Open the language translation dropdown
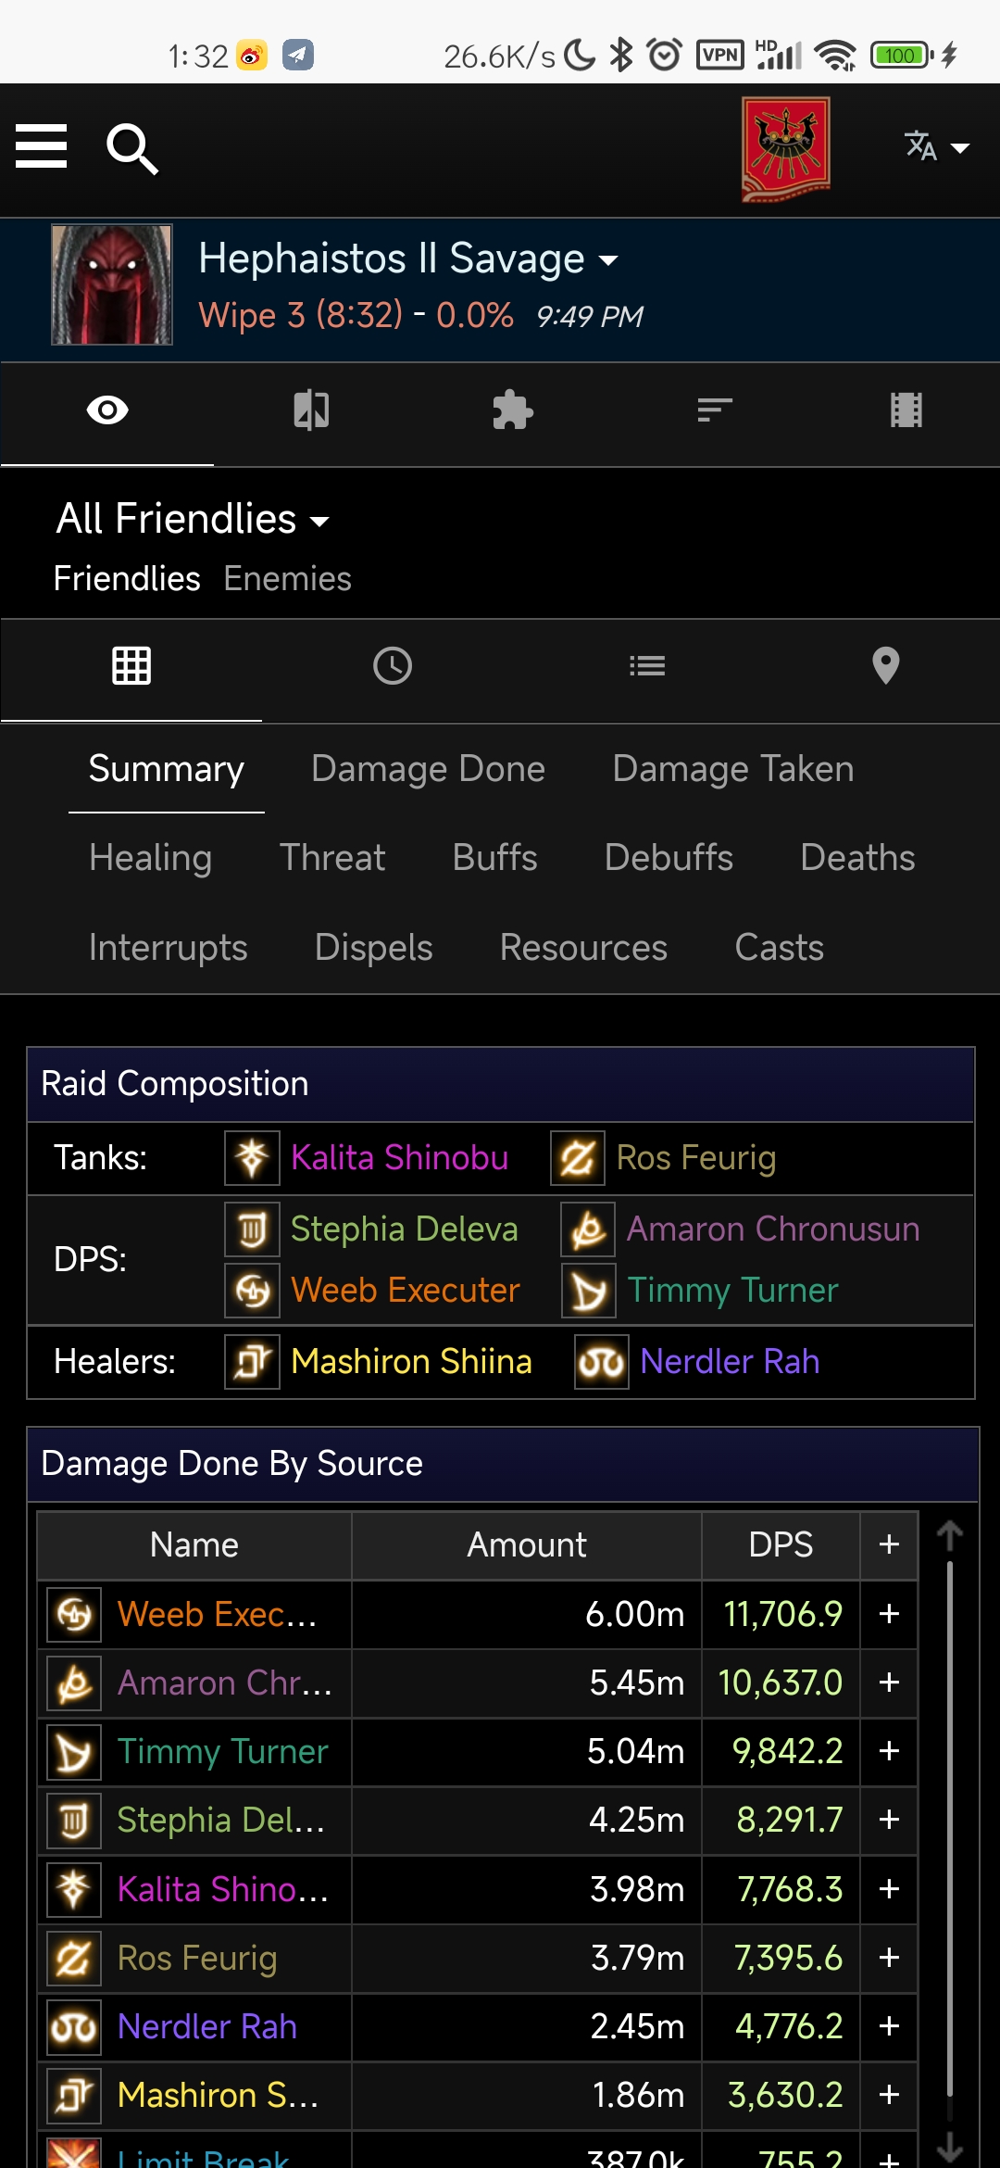Image resolution: width=1000 pixels, height=2168 pixels. tap(936, 147)
